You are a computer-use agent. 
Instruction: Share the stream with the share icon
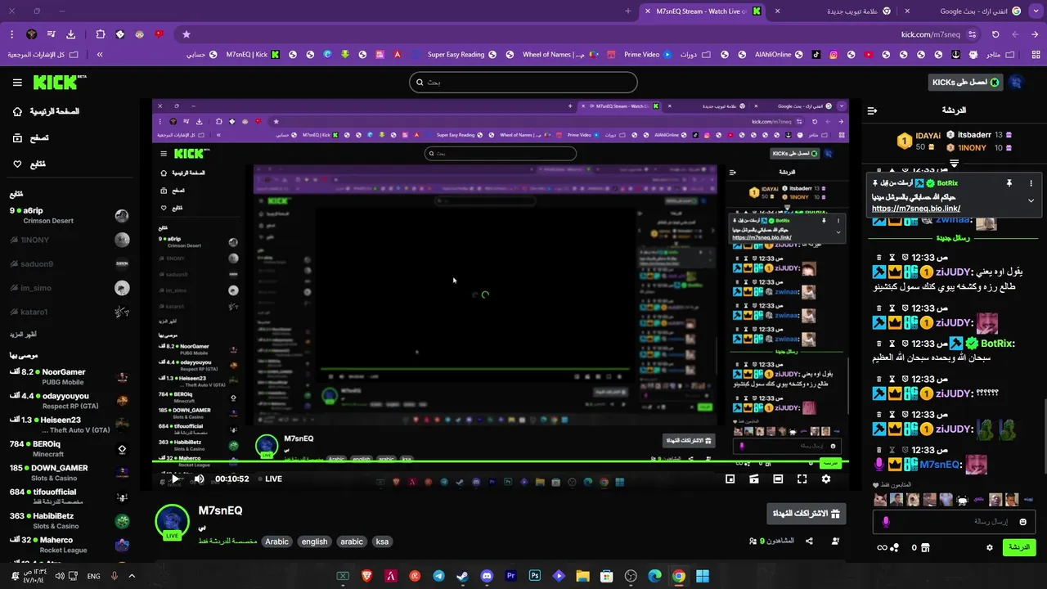809,542
